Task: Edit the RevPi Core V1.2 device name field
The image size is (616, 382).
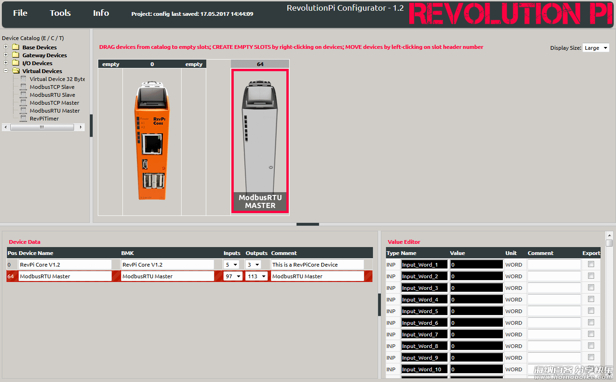Action: pyautogui.click(x=65, y=264)
